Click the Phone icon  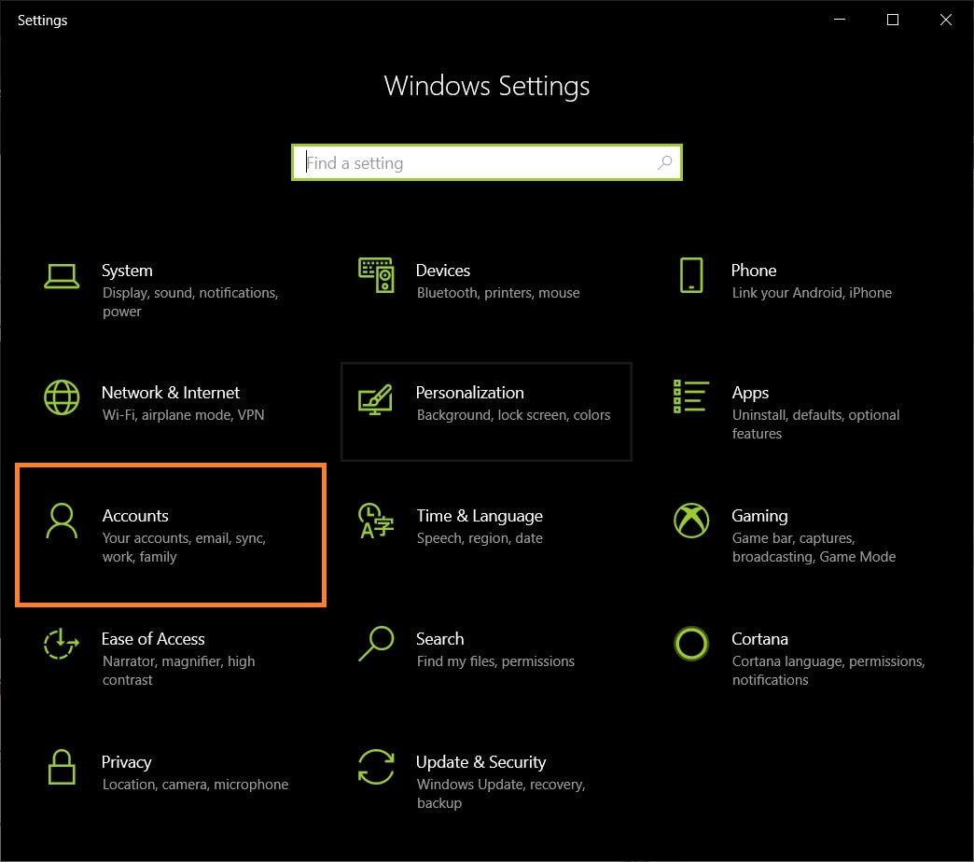pyautogui.click(x=690, y=274)
